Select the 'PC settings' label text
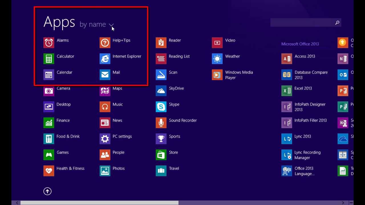The image size is (365, 205). 122,137
